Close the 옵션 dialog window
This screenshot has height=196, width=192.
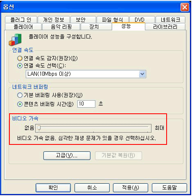click(185, 7)
